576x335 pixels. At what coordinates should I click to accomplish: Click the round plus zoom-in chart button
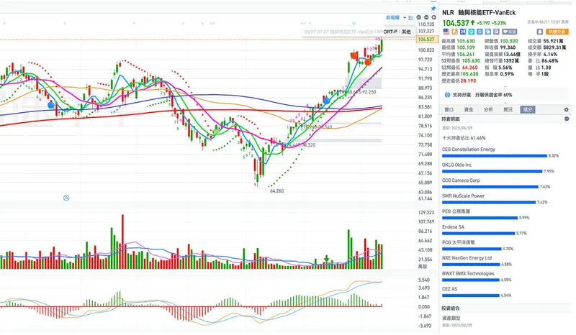pyautogui.click(x=434, y=17)
